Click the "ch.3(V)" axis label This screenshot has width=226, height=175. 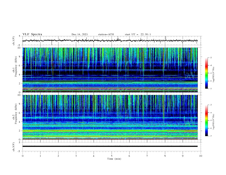(14, 147)
